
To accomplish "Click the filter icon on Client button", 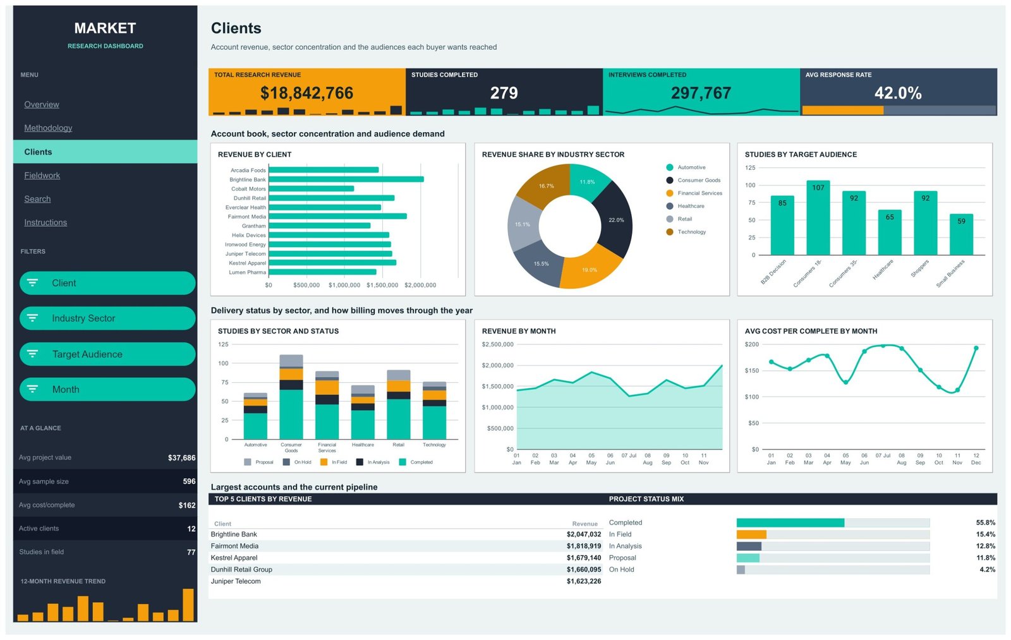I will [32, 283].
